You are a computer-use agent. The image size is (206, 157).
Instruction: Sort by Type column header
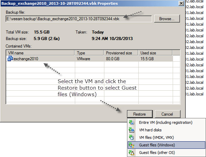click(89, 53)
